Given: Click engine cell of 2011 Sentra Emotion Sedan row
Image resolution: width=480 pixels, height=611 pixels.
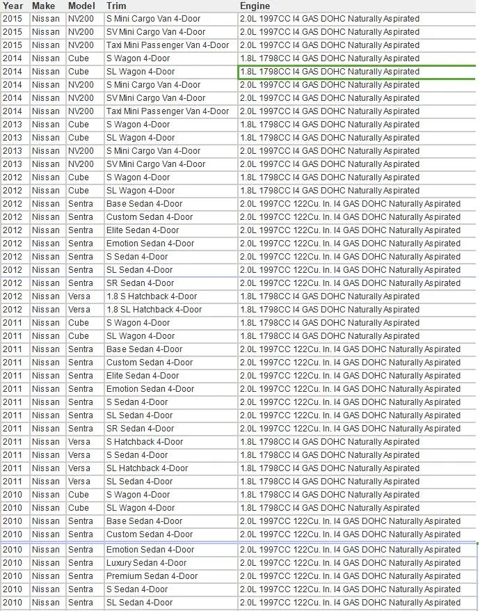Looking at the screenshot, I should [x=357, y=390].
